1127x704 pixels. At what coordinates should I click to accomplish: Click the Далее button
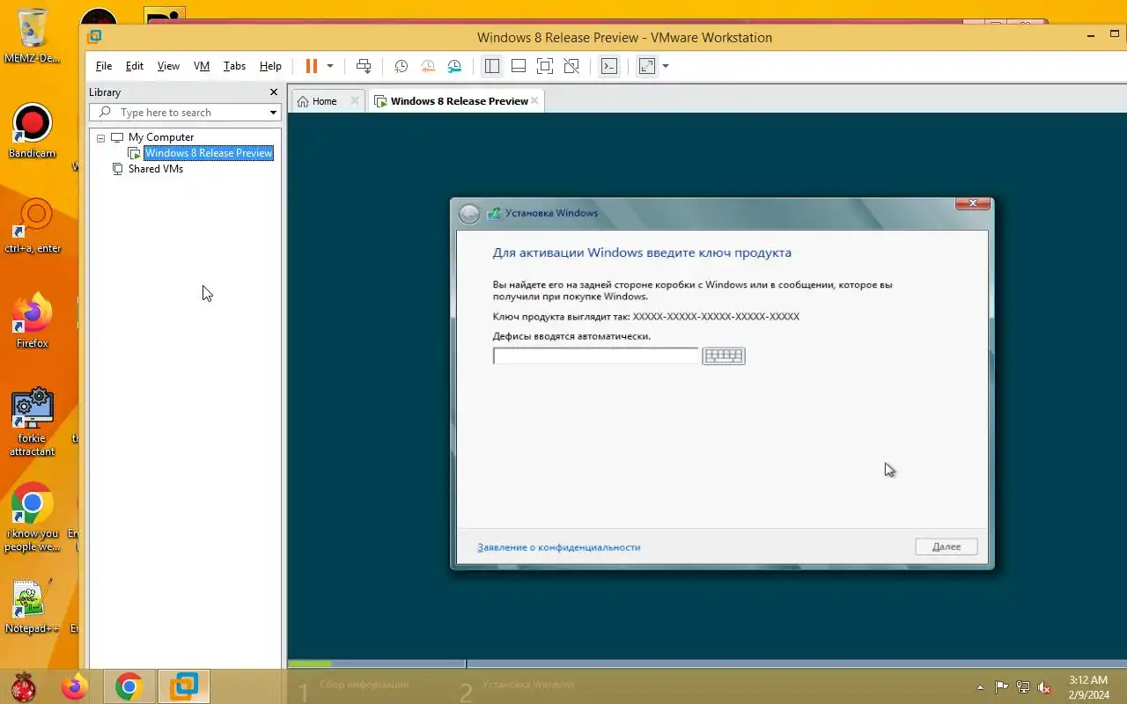pyautogui.click(x=947, y=546)
